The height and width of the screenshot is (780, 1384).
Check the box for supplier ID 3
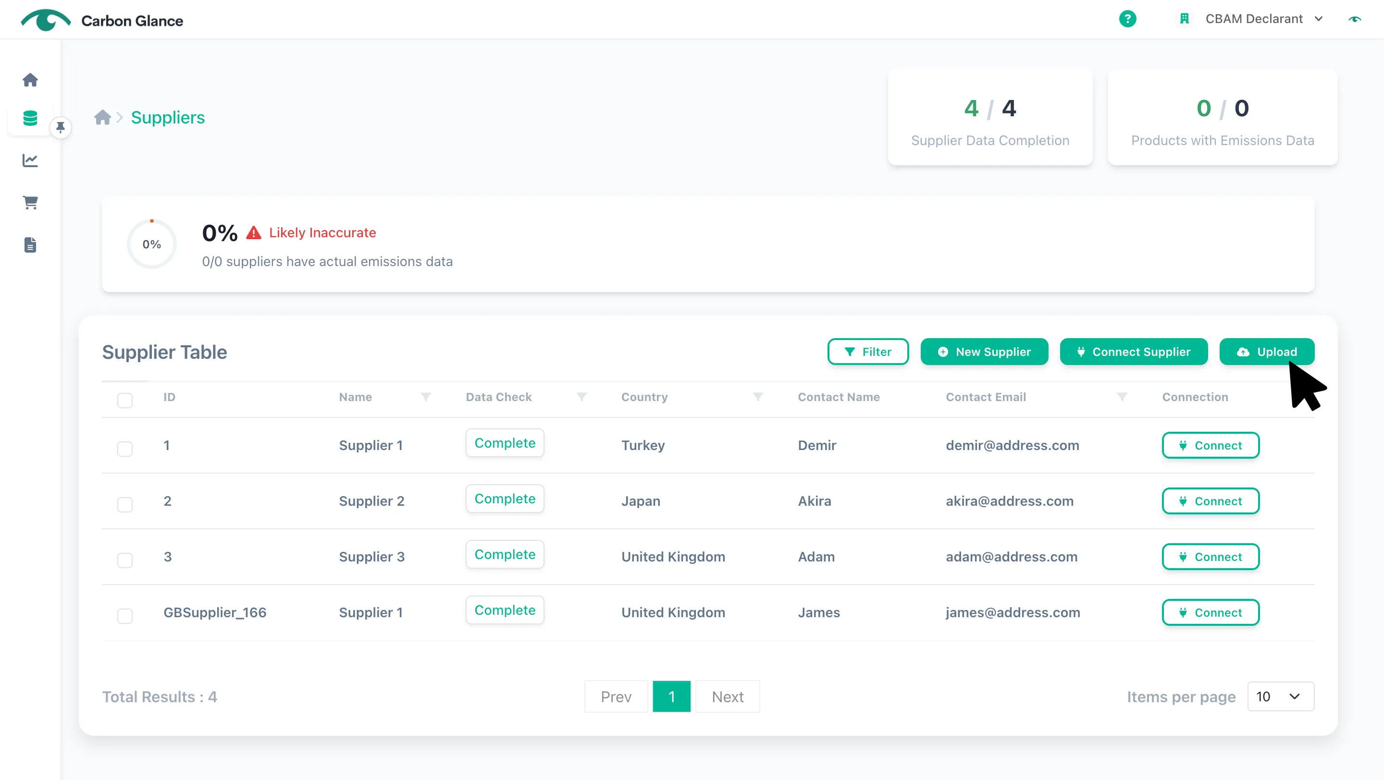[x=124, y=561]
